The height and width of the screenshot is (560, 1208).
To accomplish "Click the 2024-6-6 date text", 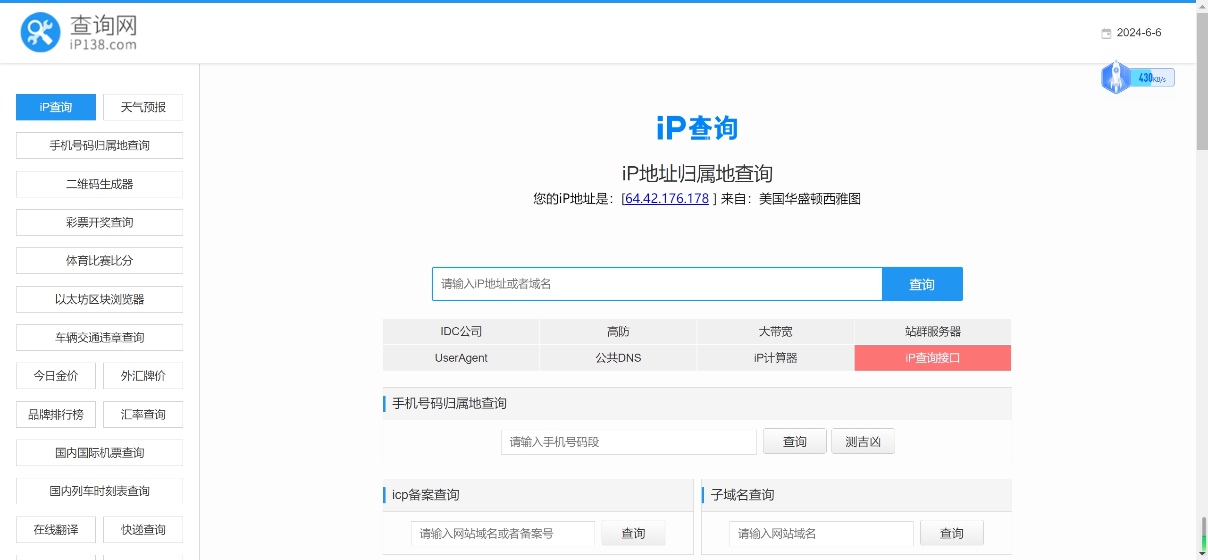I will pyautogui.click(x=1139, y=33).
